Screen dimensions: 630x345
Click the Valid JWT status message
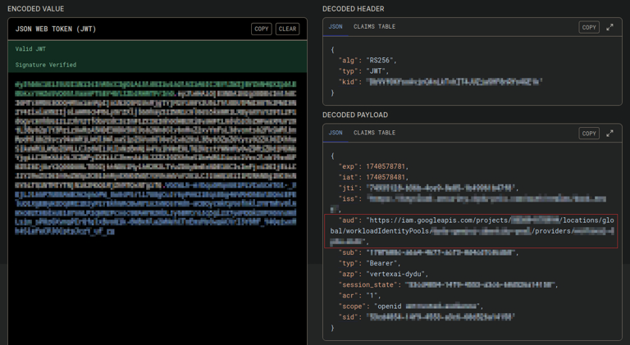pos(30,49)
